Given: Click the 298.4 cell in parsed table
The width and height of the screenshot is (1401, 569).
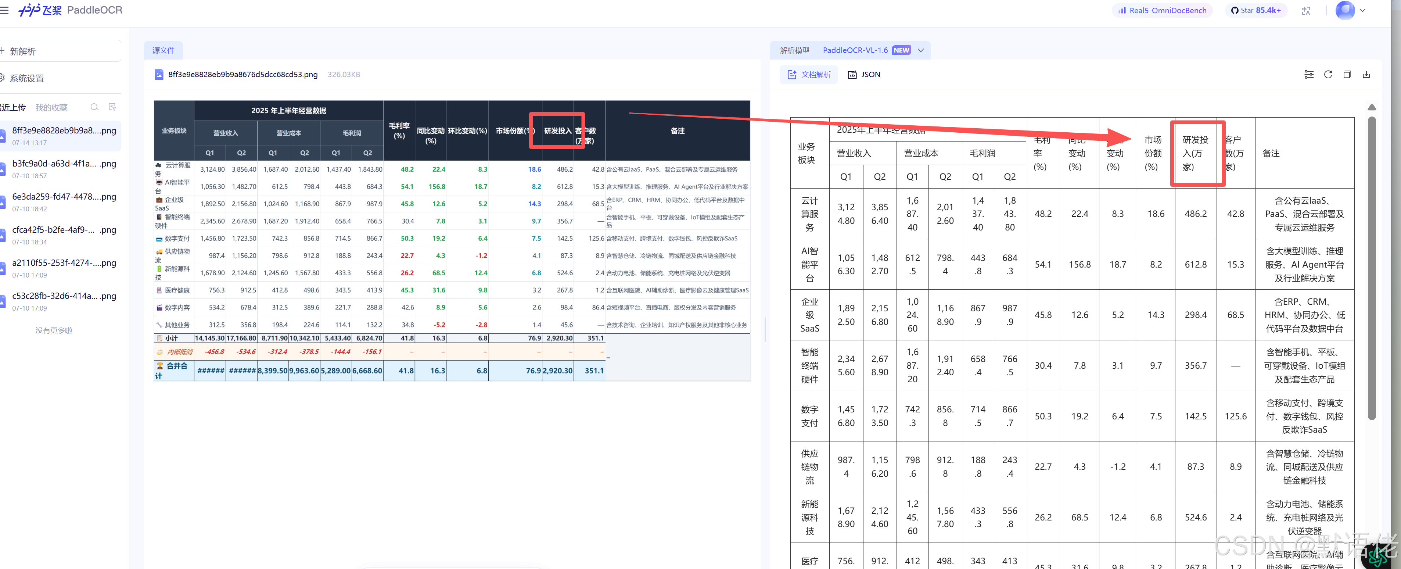Looking at the screenshot, I should (1195, 315).
